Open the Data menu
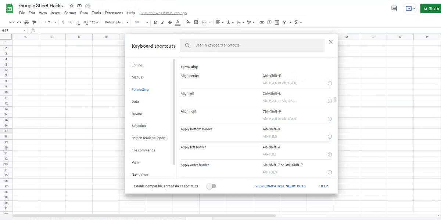 tap(84, 13)
